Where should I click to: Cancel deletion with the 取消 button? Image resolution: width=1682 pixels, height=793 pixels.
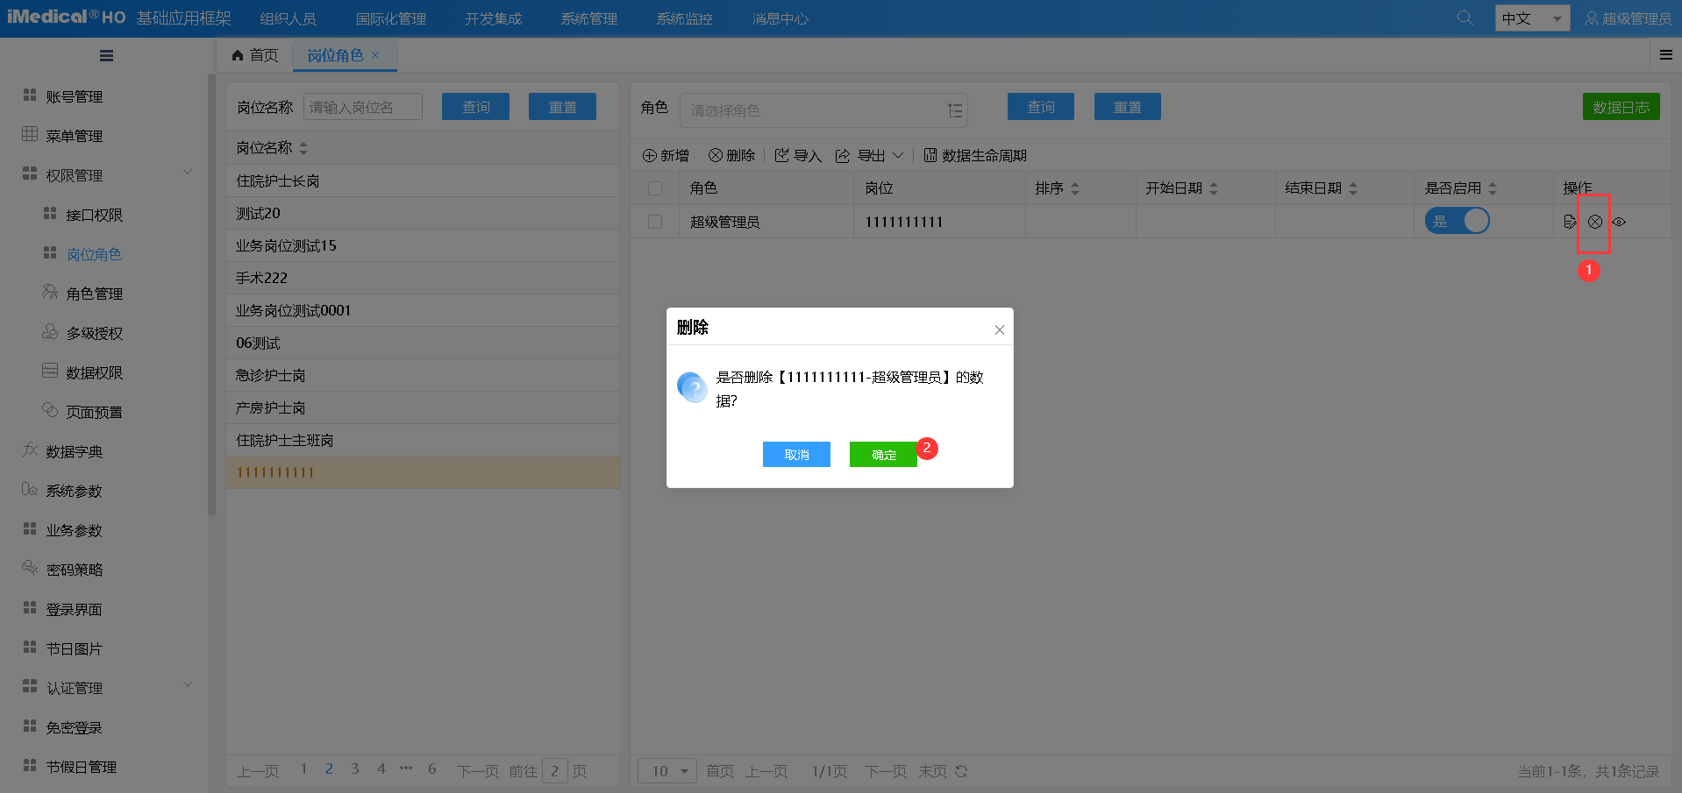click(x=796, y=455)
